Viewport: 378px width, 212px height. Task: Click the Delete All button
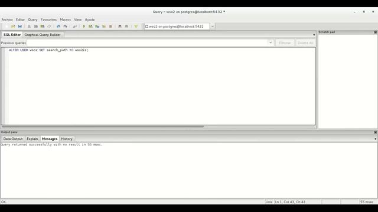click(305, 43)
